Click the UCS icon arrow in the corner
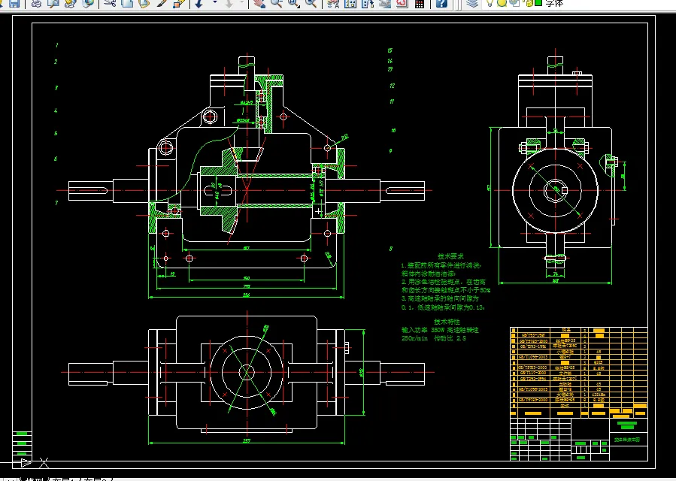 point(26,463)
